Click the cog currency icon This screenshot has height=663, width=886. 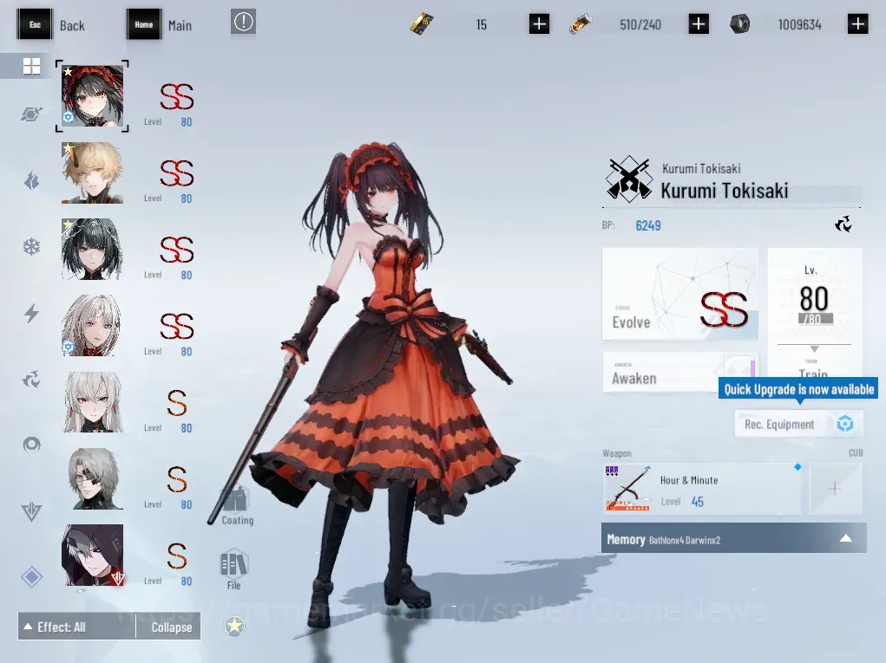739,23
